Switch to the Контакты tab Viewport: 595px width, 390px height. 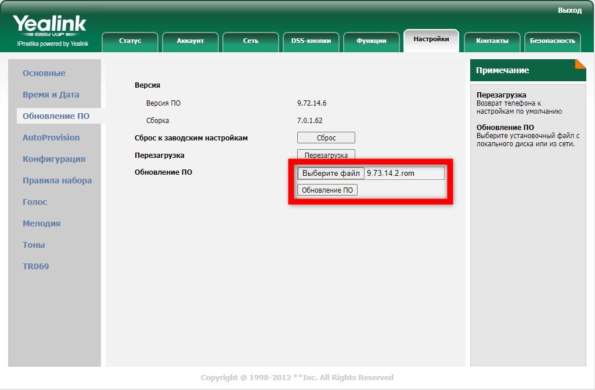pos(492,41)
